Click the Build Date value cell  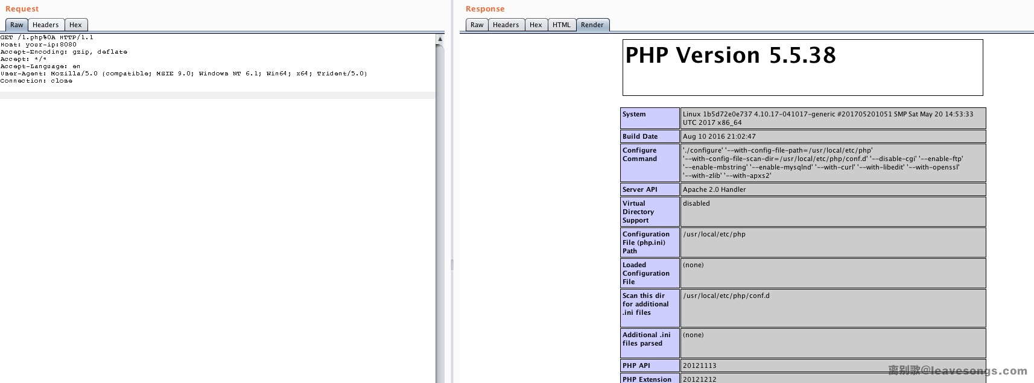[x=833, y=136]
